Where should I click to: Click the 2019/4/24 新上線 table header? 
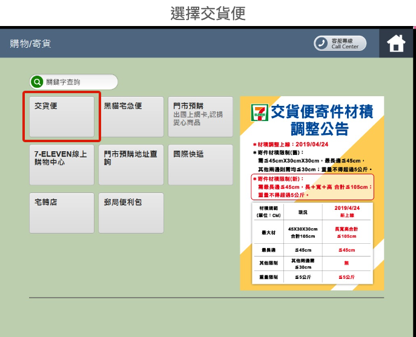click(x=347, y=211)
